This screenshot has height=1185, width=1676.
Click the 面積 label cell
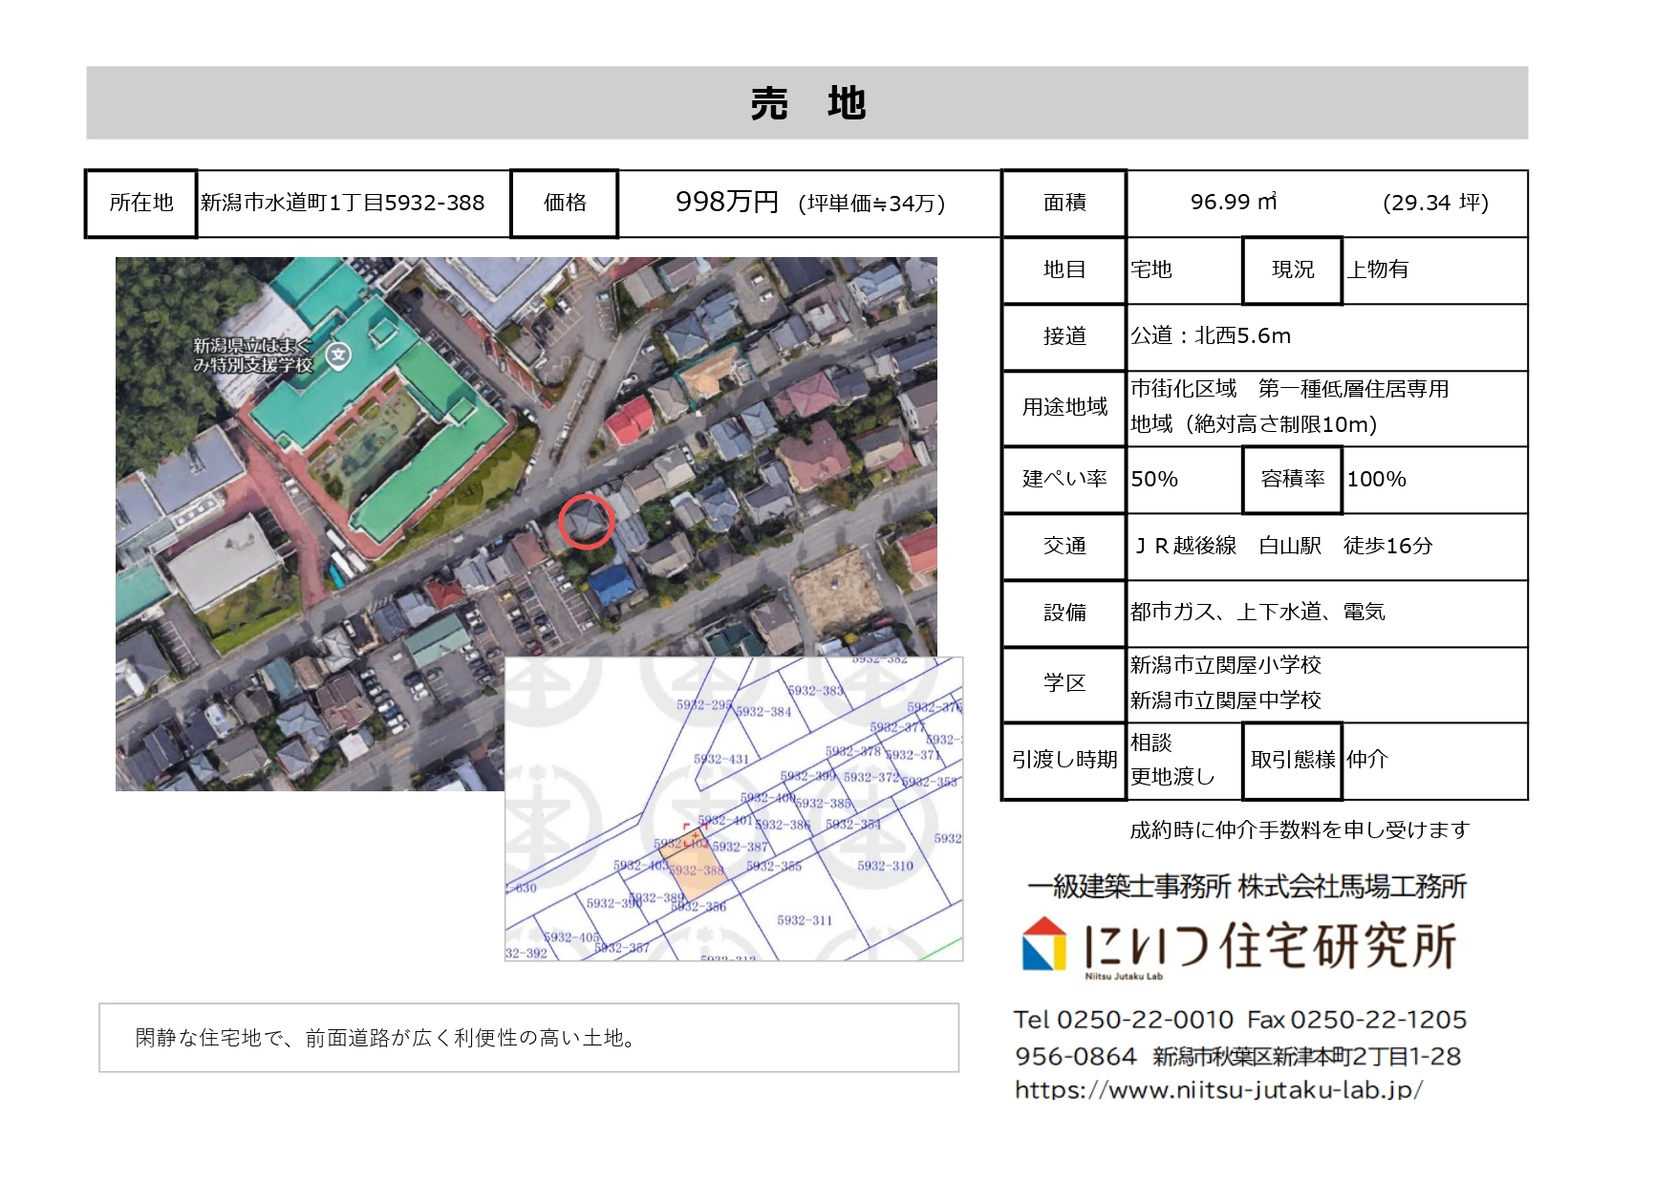coord(1064,203)
